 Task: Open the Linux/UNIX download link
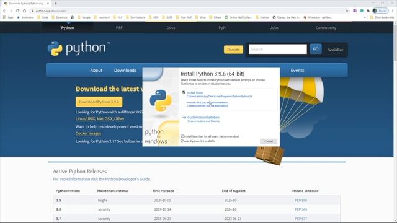click(86, 118)
